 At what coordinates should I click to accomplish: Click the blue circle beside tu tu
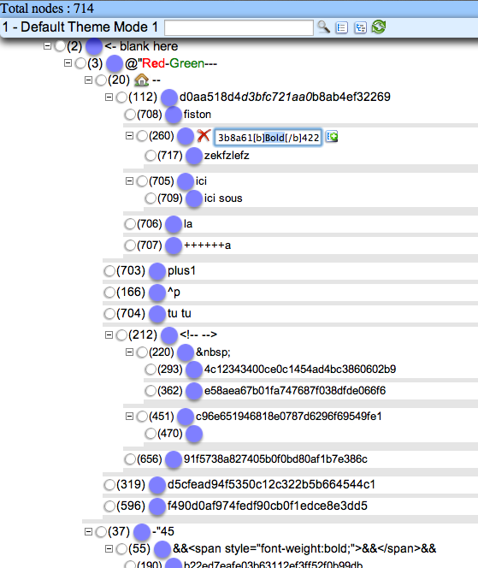157,314
